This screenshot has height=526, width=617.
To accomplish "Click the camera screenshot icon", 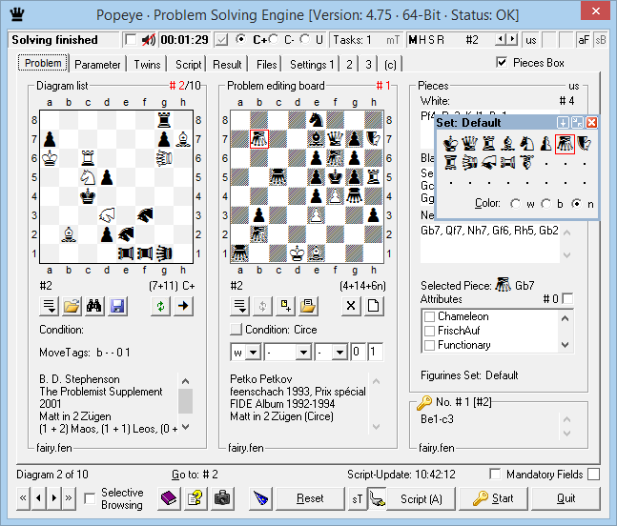I will pos(222,498).
